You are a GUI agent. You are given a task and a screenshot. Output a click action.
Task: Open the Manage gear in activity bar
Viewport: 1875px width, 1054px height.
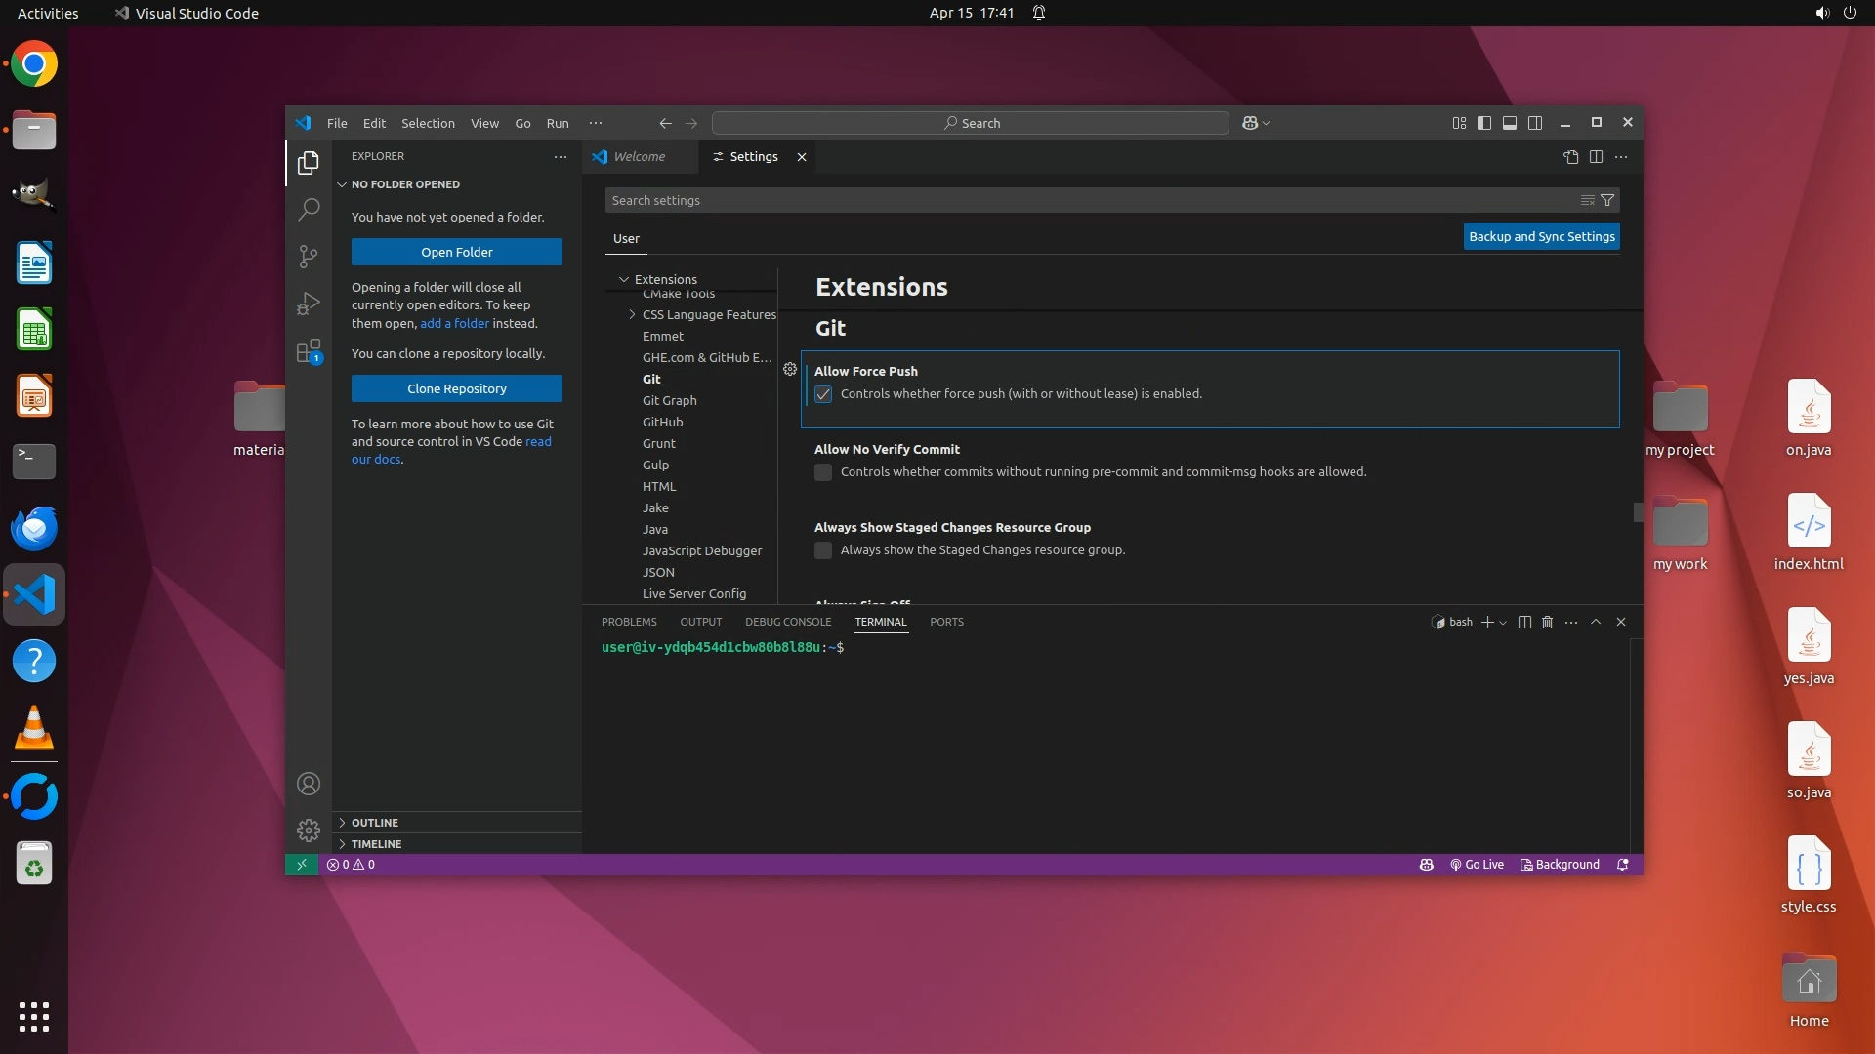(308, 831)
